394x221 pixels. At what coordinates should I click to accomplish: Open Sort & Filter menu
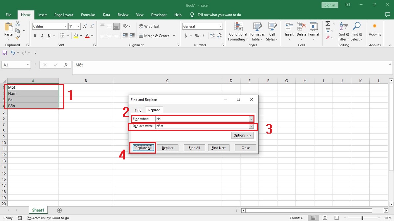[344, 32]
